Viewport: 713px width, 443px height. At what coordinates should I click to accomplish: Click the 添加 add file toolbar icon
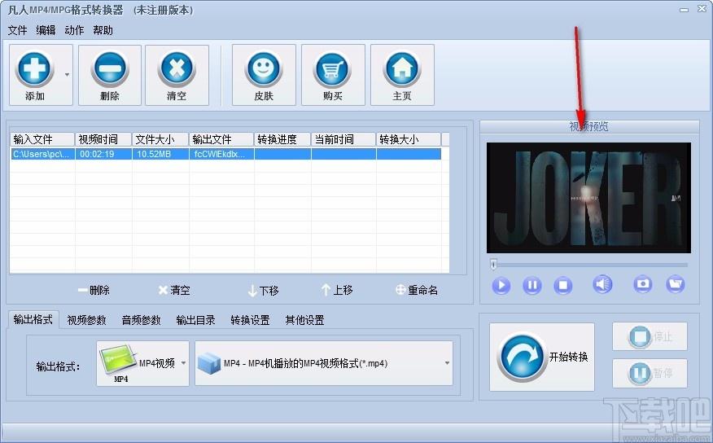(x=34, y=69)
